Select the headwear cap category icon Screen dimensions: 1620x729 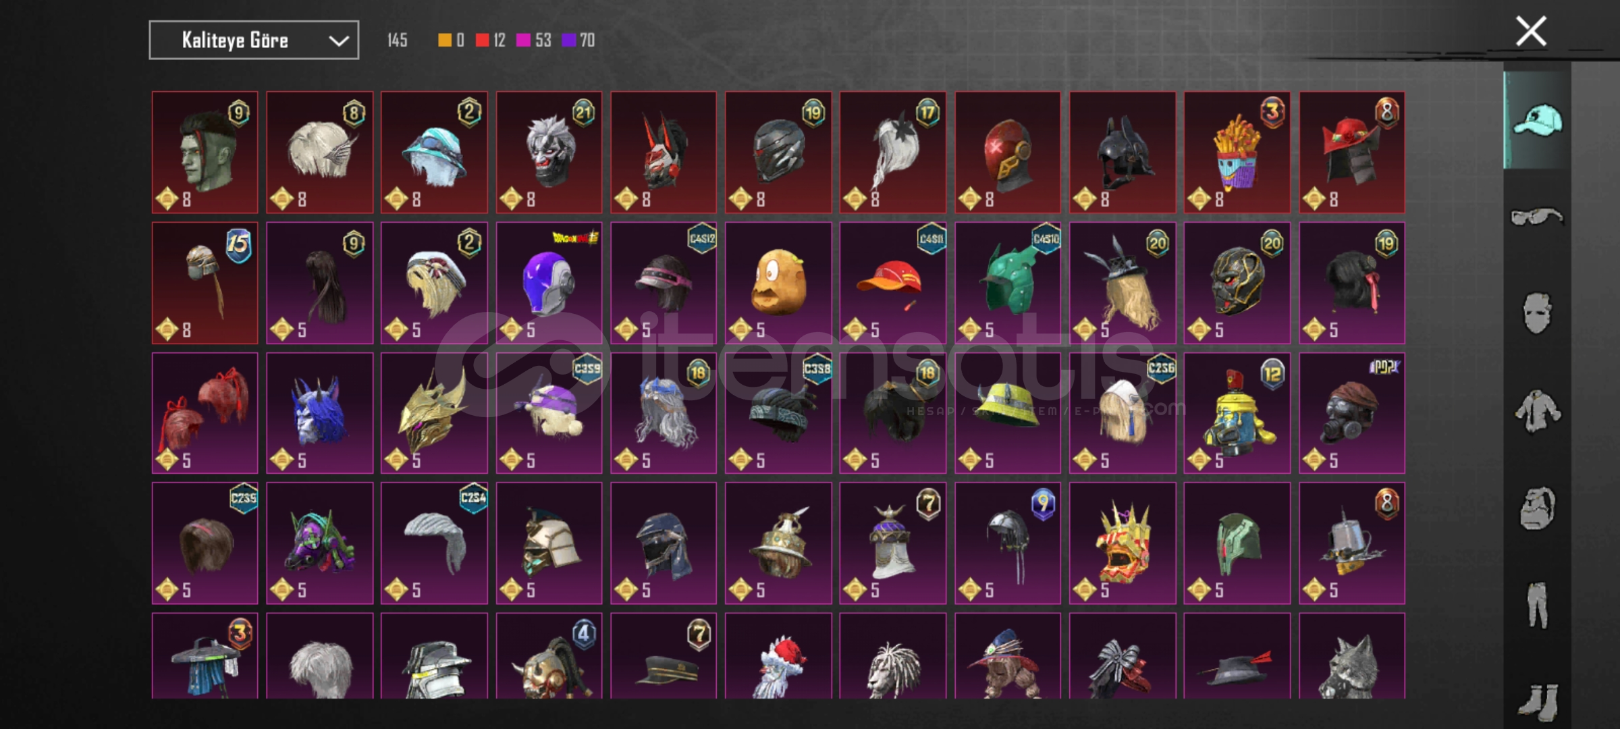[x=1537, y=121]
